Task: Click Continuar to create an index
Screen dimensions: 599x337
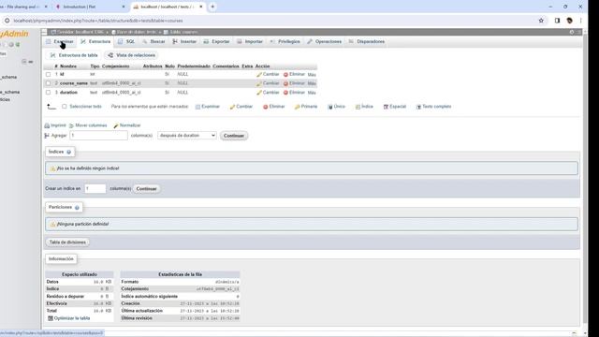Action: (147, 189)
